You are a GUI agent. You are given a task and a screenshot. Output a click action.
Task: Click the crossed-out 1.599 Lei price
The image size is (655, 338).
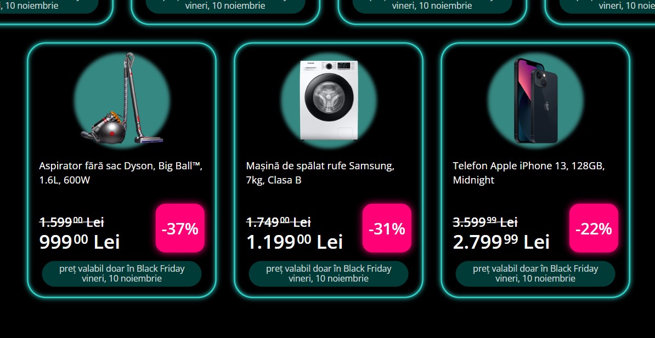(x=71, y=222)
